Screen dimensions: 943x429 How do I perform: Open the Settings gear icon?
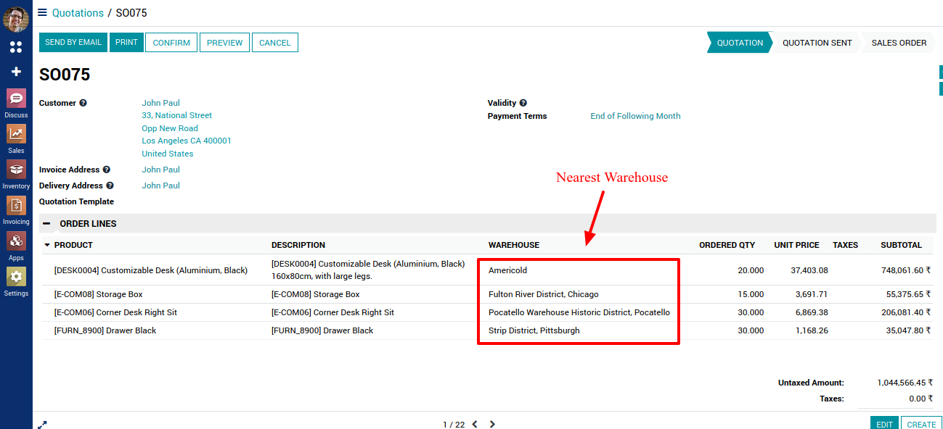(x=16, y=277)
